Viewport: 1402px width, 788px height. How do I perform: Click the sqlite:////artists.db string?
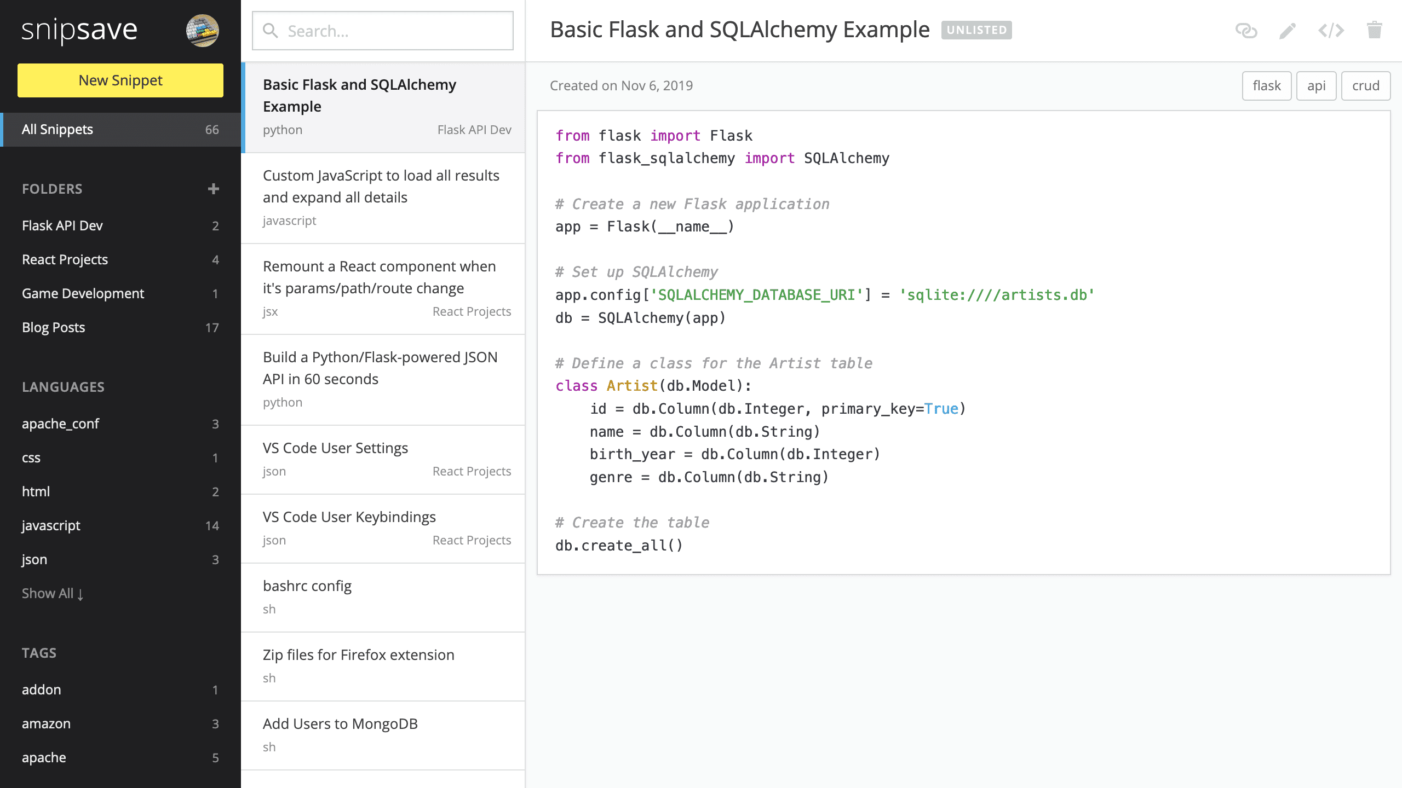click(997, 295)
